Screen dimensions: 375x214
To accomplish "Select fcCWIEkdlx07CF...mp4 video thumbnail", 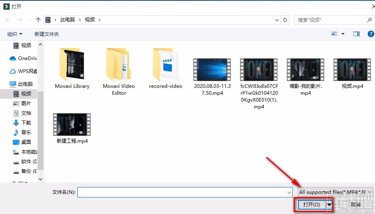I will [259, 69].
